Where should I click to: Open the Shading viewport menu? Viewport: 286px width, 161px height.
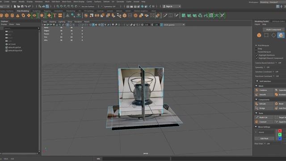pos(53,22)
